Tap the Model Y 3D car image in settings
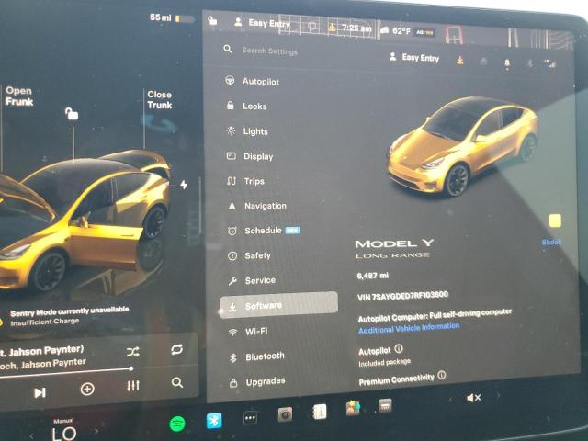The image size is (588, 441). pos(462,146)
